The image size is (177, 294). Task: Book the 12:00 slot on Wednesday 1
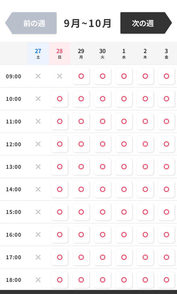tap(124, 144)
